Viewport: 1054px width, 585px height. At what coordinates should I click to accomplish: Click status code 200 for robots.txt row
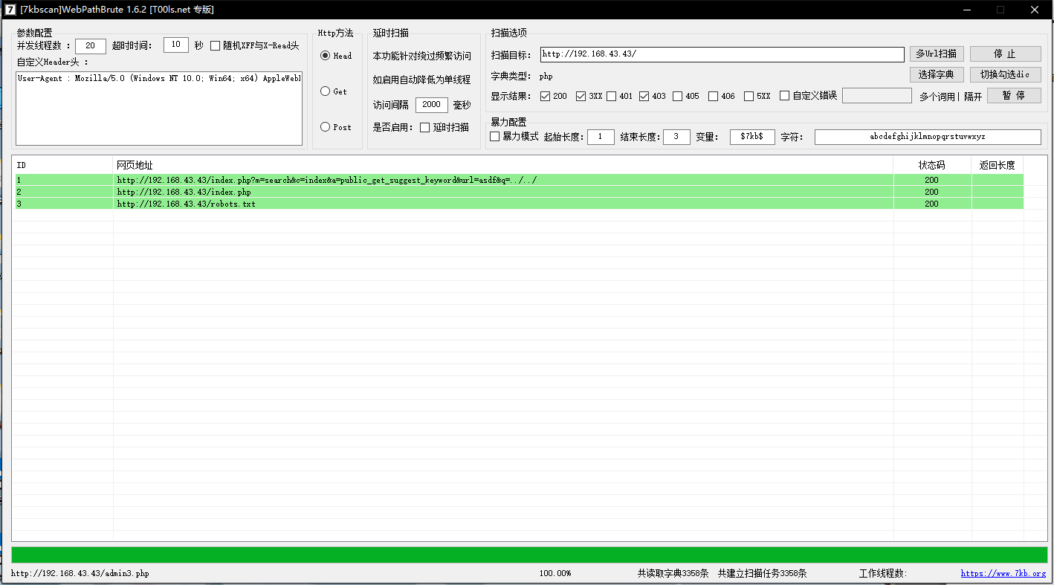click(931, 204)
